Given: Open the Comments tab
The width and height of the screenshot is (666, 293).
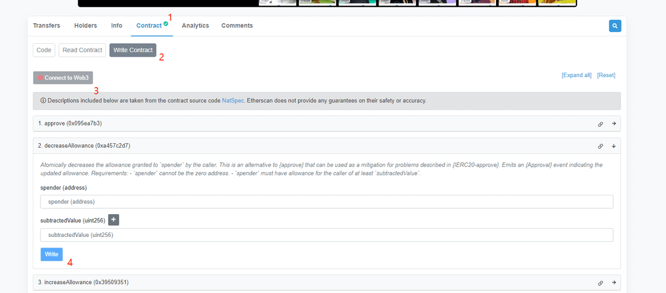Looking at the screenshot, I should [x=237, y=26].
